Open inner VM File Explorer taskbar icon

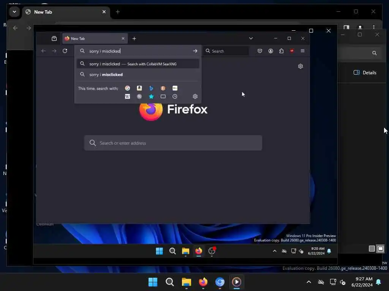(x=185, y=251)
